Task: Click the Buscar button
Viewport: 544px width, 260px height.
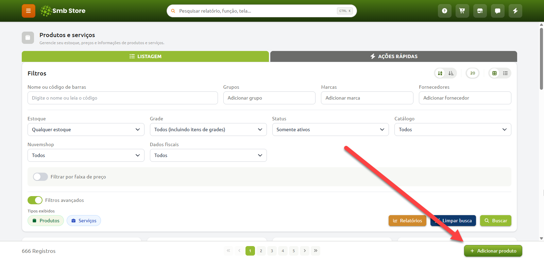Action: coord(496,221)
